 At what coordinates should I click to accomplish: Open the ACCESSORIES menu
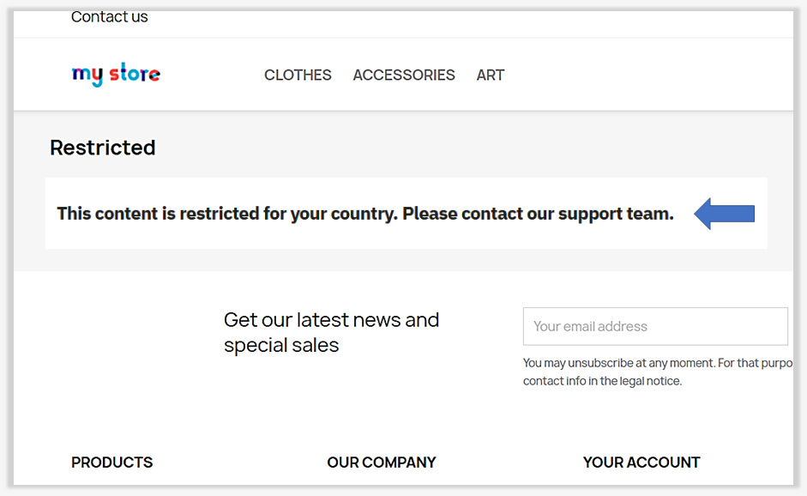coord(404,76)
